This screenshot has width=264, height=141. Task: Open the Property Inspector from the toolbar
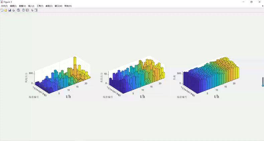coord(36,10)
